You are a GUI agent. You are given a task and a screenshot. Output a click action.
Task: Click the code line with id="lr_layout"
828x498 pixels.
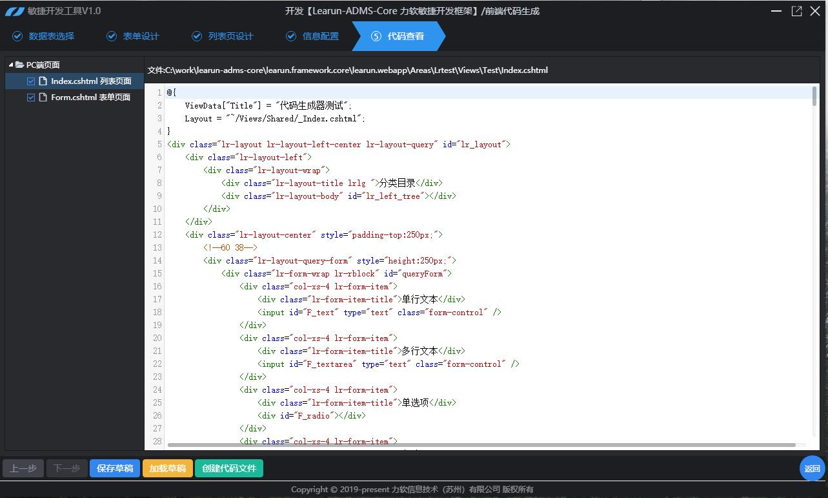[x=339, y=144]
